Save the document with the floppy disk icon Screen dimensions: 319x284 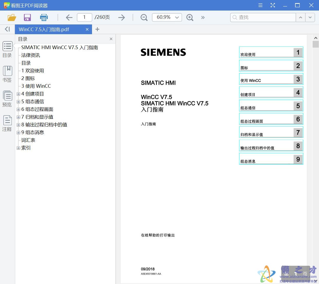tap(27, 17)
